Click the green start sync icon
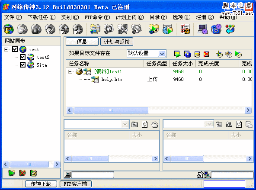This screenshot has width=256, height=190. coord(12,173)
